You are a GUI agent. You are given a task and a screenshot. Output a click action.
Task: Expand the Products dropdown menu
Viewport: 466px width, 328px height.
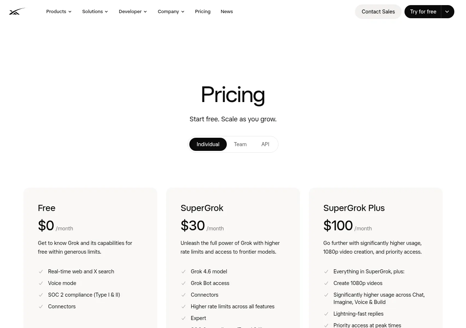(x=59, y=12)
